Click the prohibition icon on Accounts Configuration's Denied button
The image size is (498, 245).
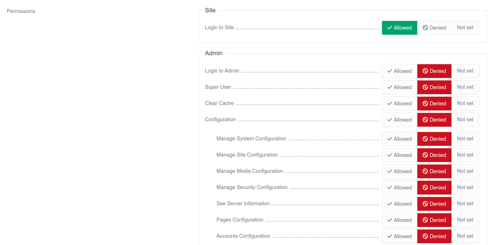(x=426, y=236)
